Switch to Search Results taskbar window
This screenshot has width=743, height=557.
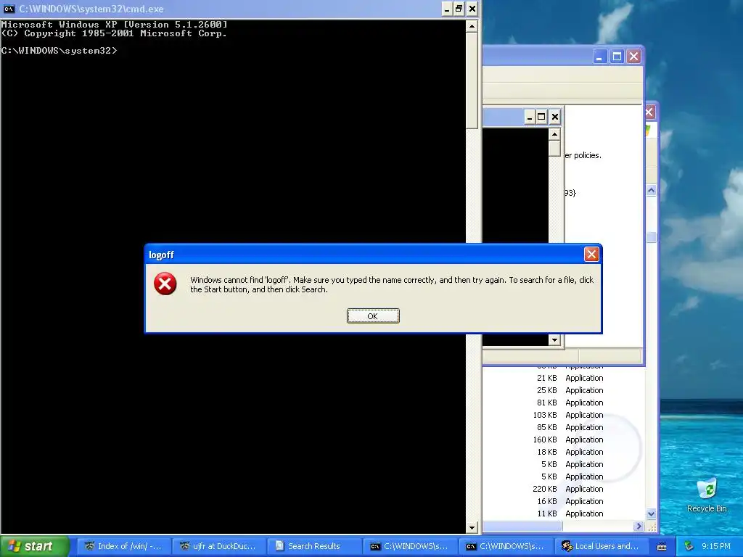(313, 546)
